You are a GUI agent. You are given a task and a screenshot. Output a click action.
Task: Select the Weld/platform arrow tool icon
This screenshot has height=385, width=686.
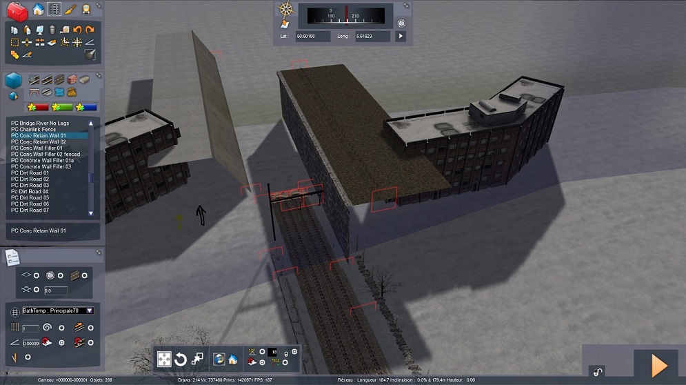tap(52, 43)
